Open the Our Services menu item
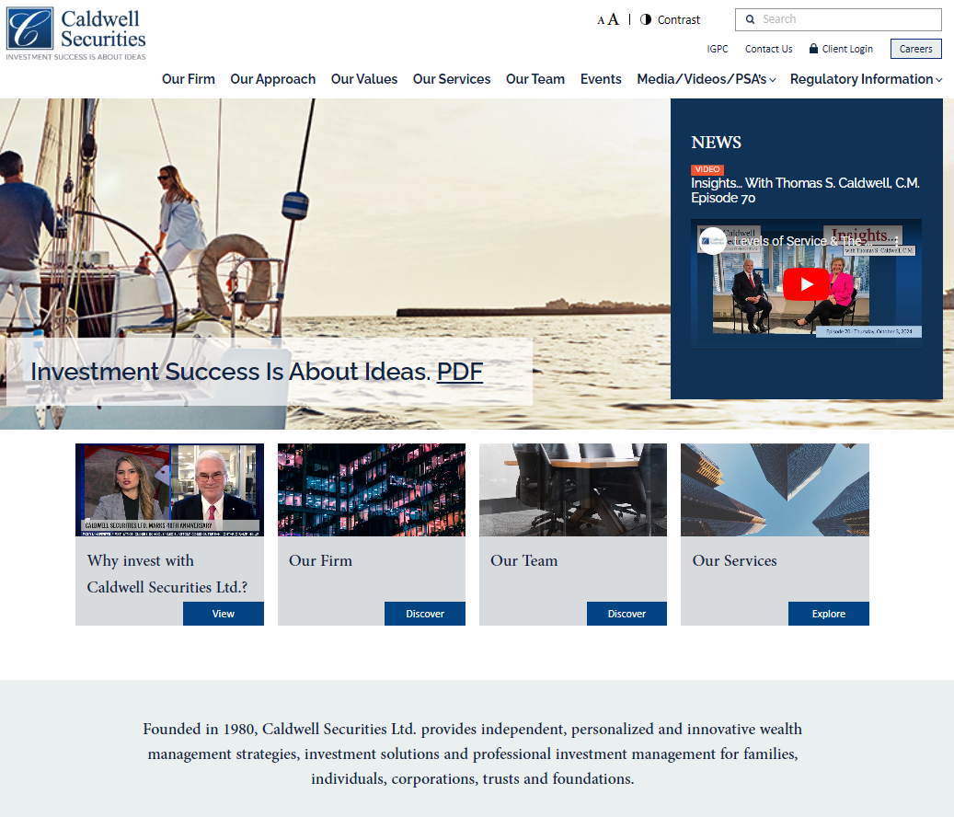 [452, 79]
